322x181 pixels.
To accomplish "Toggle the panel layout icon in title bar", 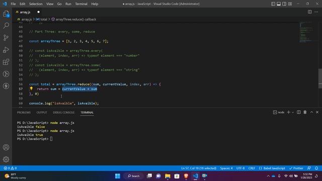I will (x=279, y=4).
